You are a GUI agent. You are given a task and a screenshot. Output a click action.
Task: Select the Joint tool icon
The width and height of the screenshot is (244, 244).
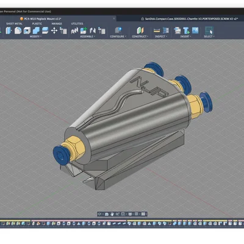tap(93, 30)
